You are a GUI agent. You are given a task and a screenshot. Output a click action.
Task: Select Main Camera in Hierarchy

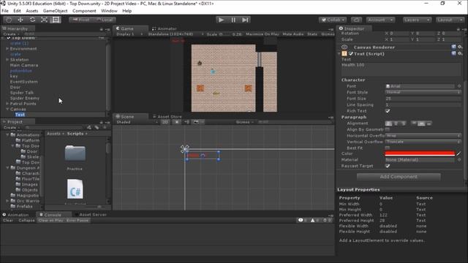tap(24, 65)
